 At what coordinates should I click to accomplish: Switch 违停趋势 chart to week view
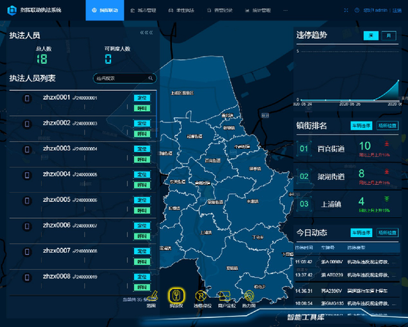point(371,36)
